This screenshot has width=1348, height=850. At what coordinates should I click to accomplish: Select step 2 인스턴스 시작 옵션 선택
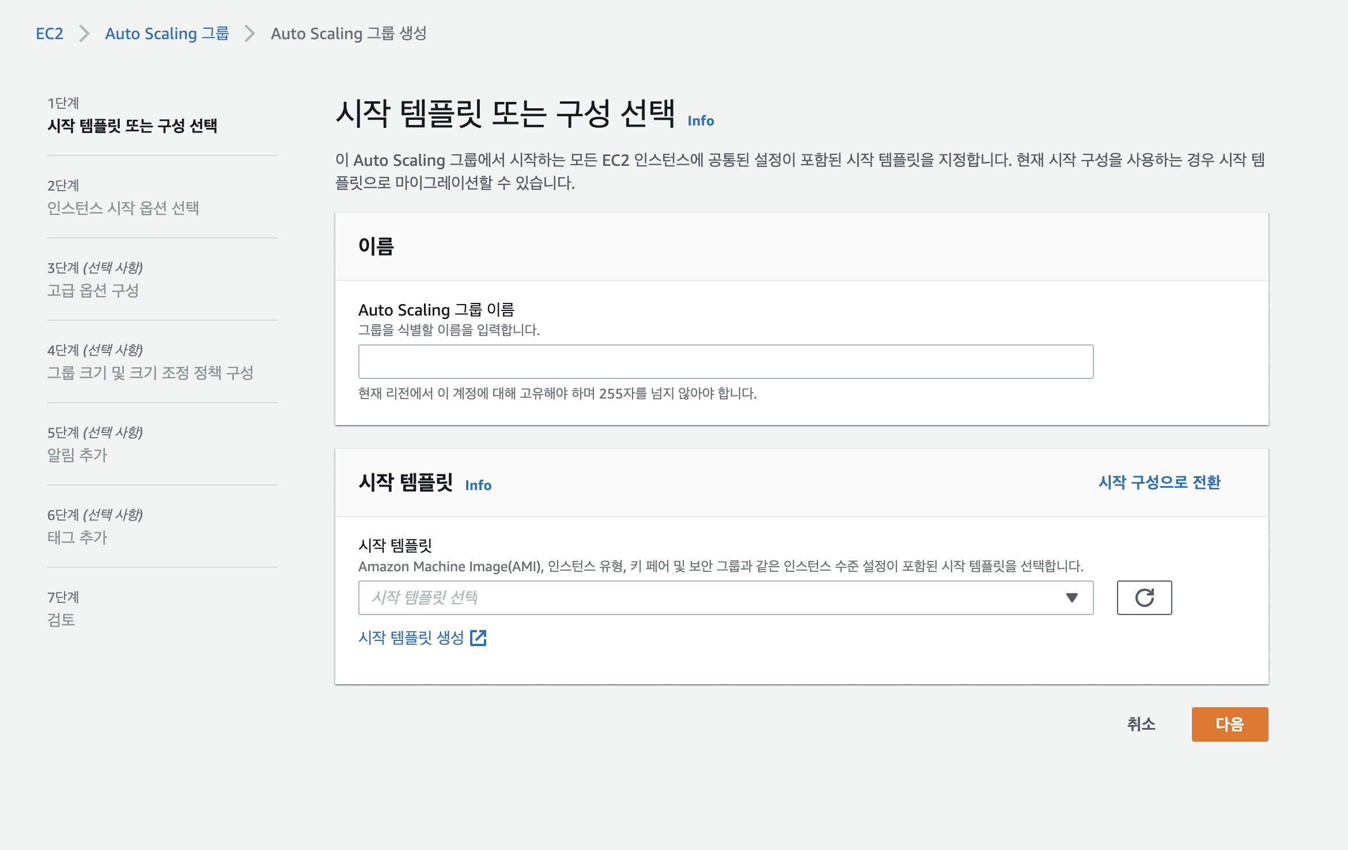[x=123, y=208]
